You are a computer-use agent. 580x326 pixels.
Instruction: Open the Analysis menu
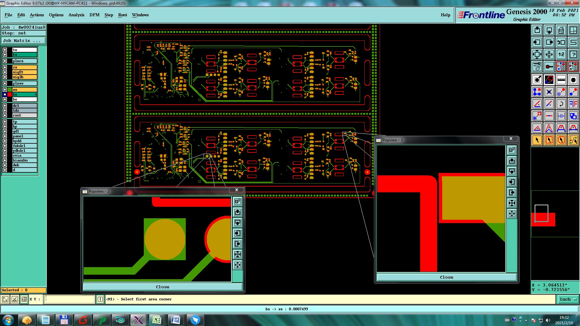76,15
